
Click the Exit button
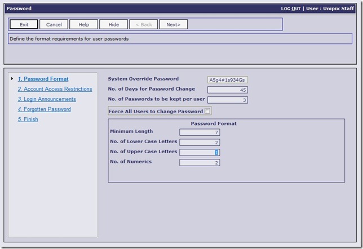(24, 25)
